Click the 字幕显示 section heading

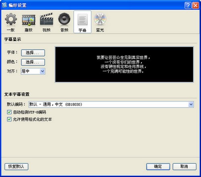12,40
